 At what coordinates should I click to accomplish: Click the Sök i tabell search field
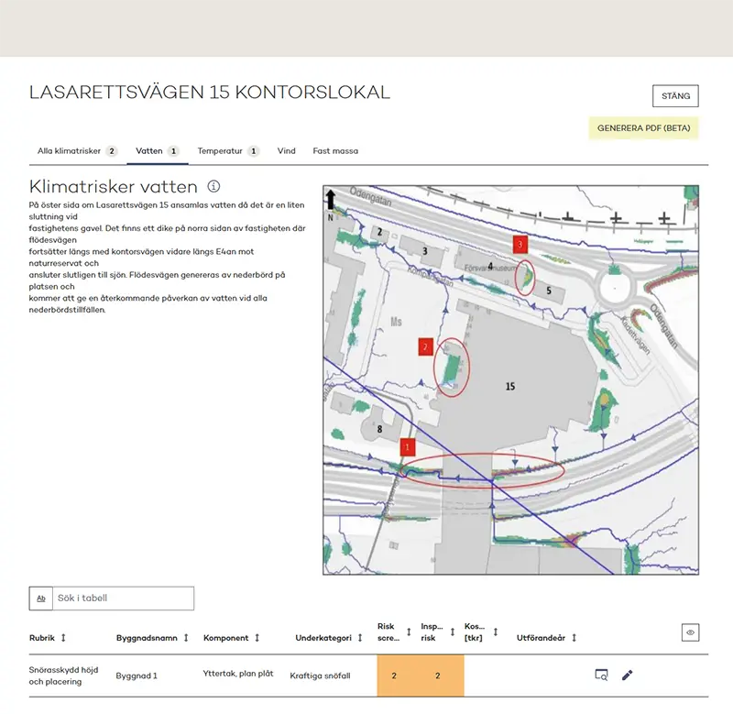124,598
